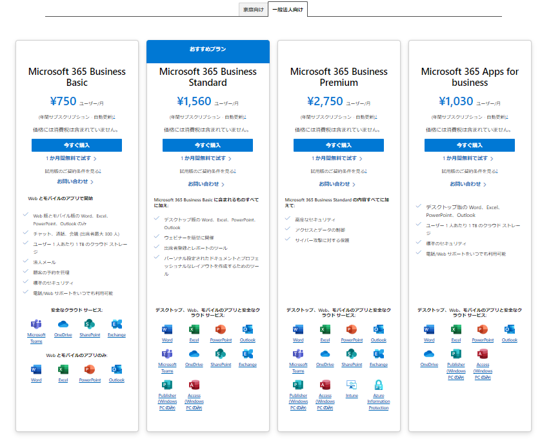Click the Intune icon in Business Premium
Image resolution: width=551 pixels, height=439 pixels.
[352, 385]
